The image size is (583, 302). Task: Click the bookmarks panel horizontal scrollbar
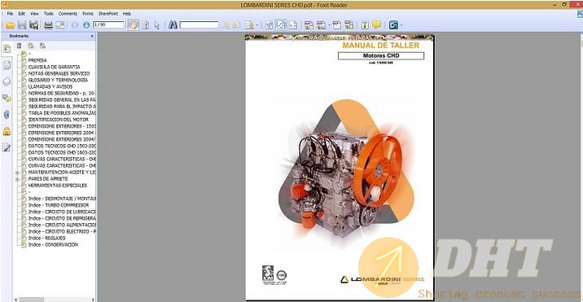(x=54, y=300)
